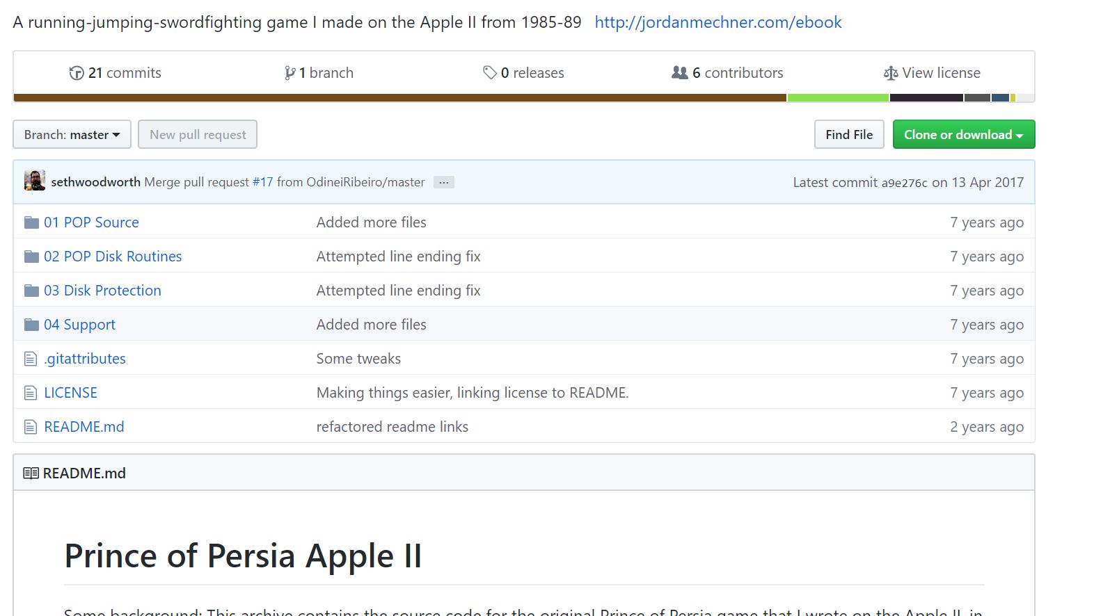Image resolution: width=1094 pixels, height=616 pixels.
Task: Click 'Making things easier, linking license to README.'
Action: [473, 393]
